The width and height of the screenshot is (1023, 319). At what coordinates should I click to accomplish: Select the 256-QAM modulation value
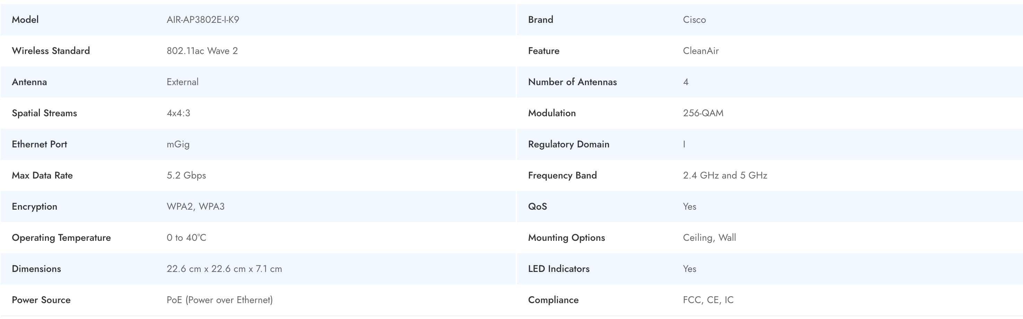click(x=703, y=113)
